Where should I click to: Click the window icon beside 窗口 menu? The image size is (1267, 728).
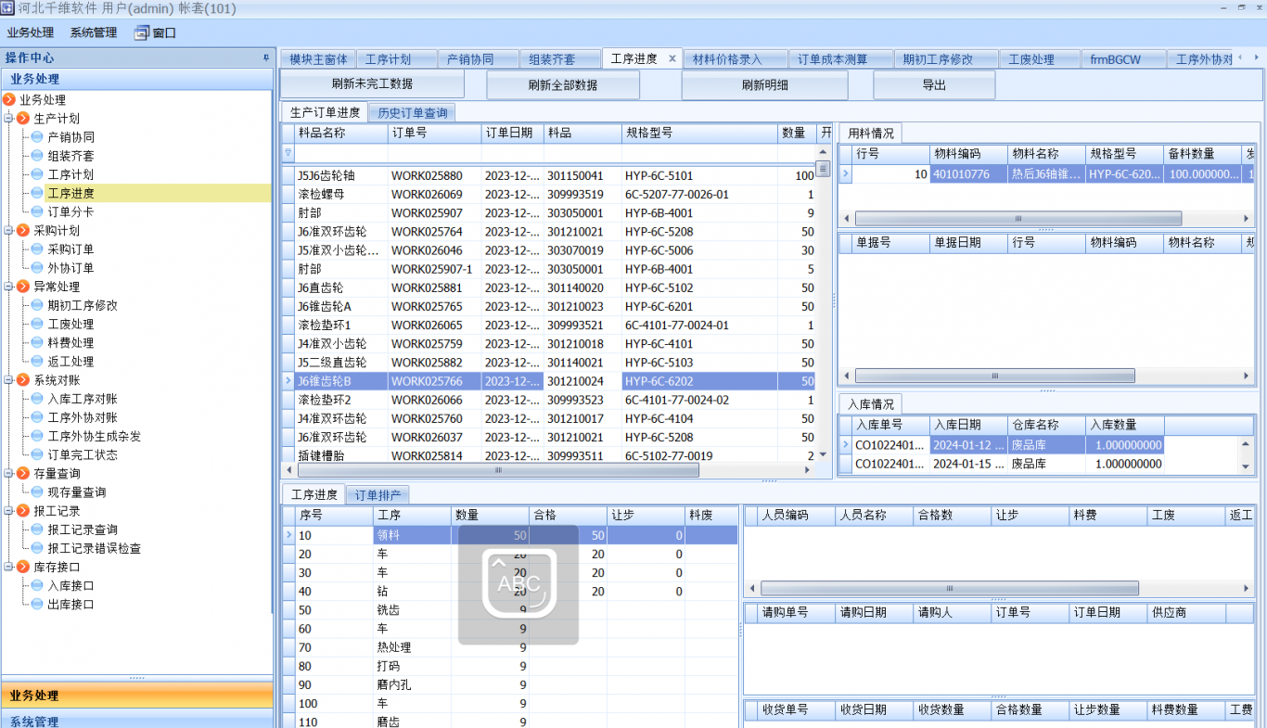[141, 32]
